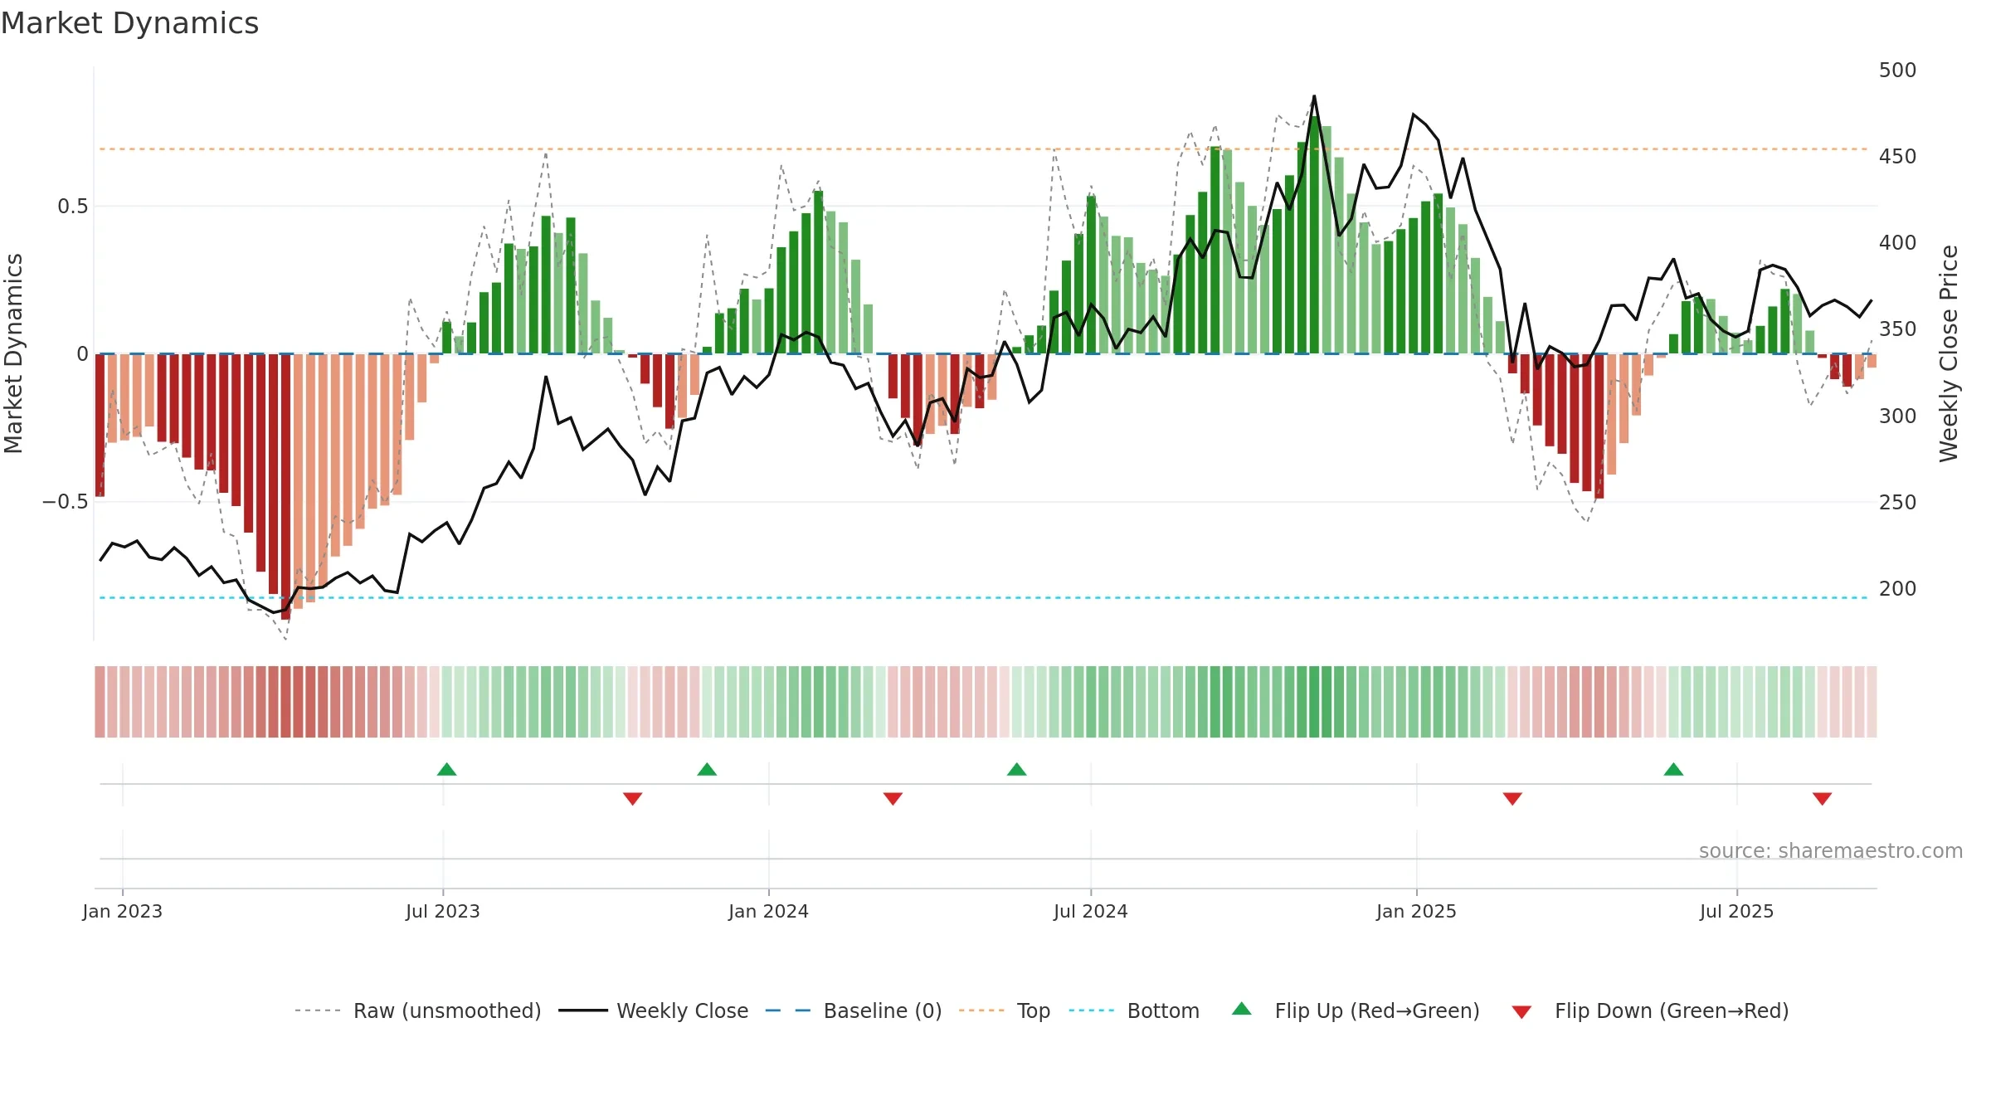Click the Jan 2024 x-axis label

pos(768,911)
